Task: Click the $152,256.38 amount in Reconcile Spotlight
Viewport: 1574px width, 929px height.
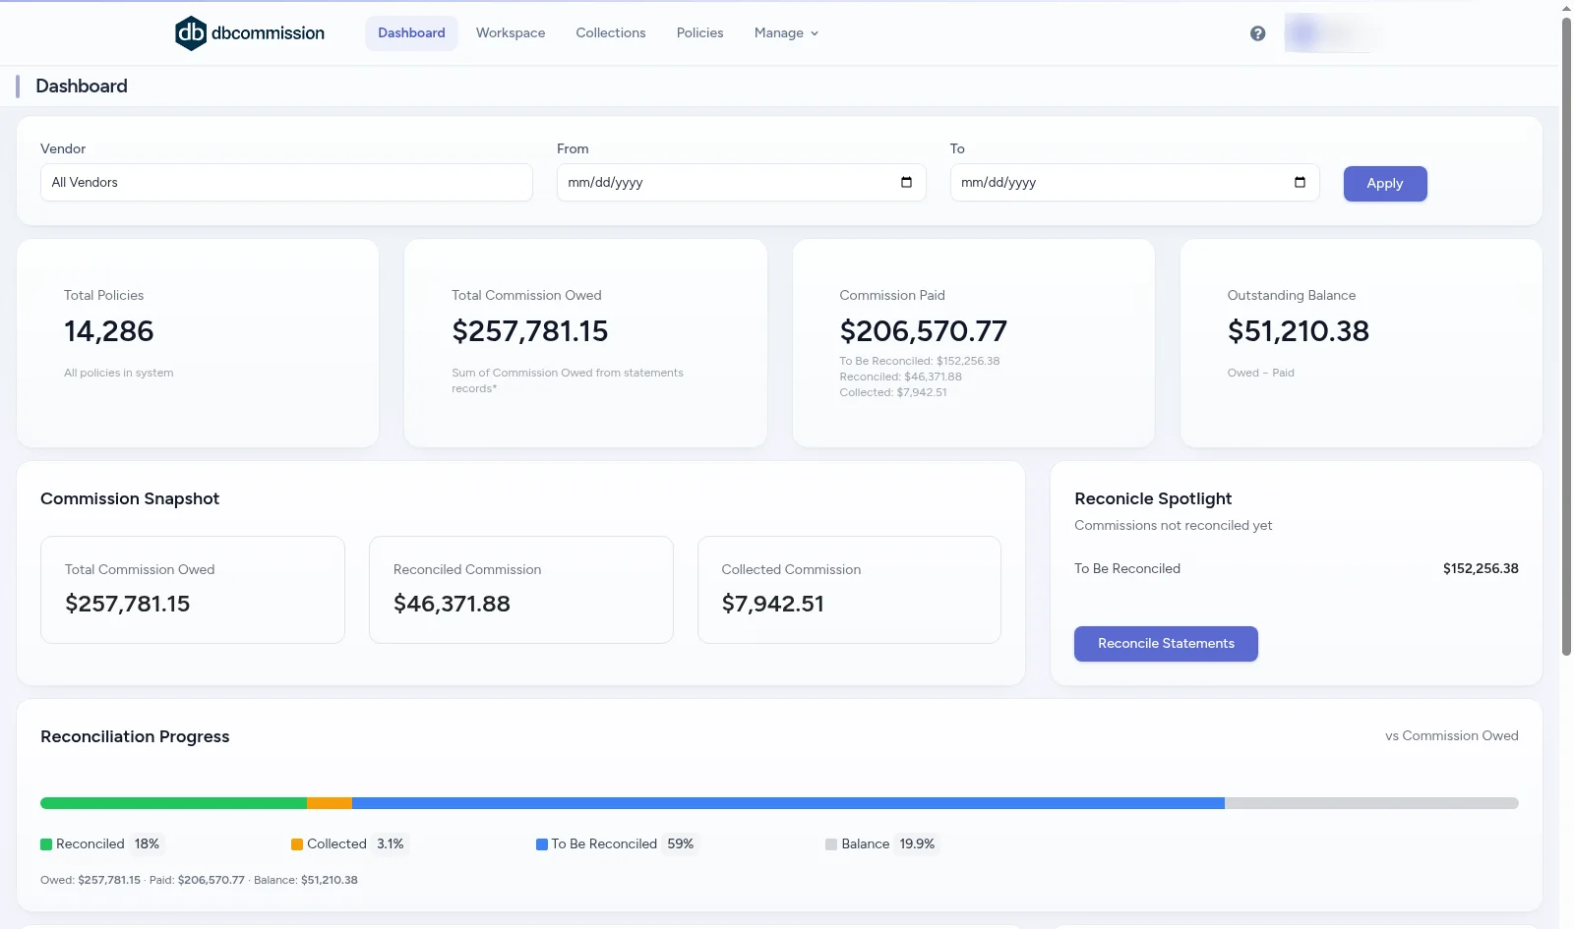Action: [1481, 569]
